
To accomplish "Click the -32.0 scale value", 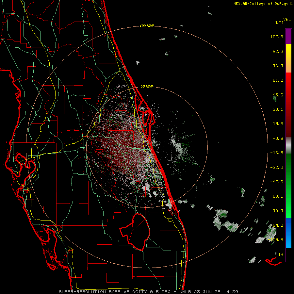I will (x=277, y=168).
